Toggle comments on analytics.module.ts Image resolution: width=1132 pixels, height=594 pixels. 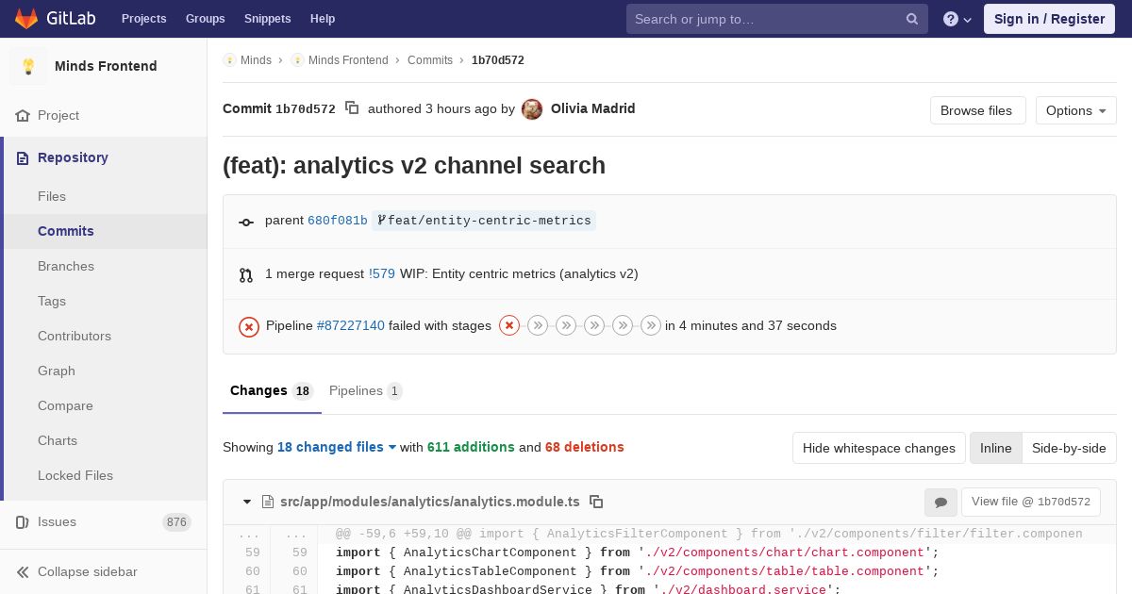pos(941,503)
